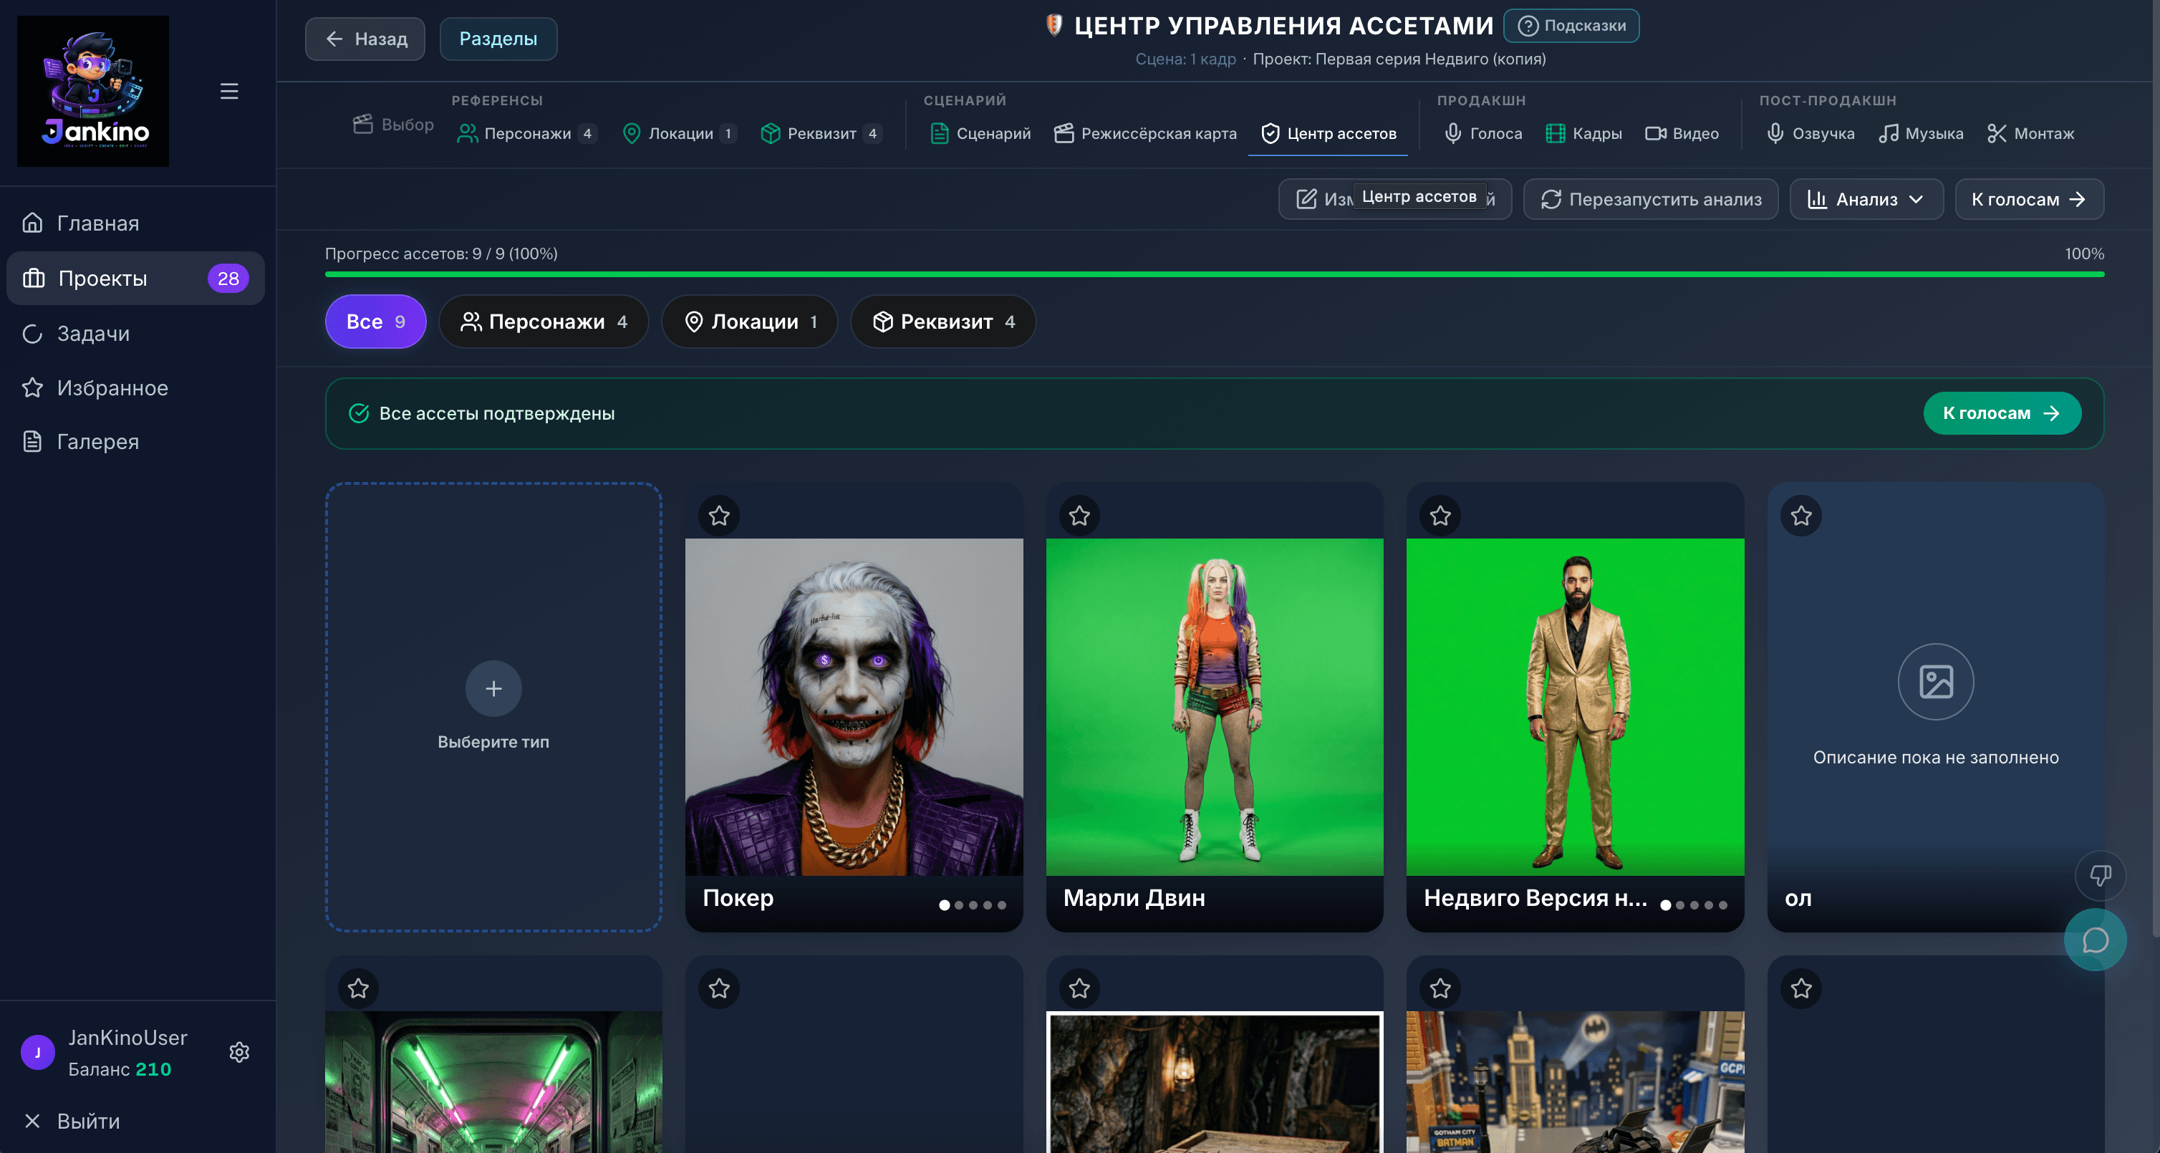The height and width of the screenshot is (1153, 2160).
Task: Star the cave lantern card
Action: [1079, 988]
